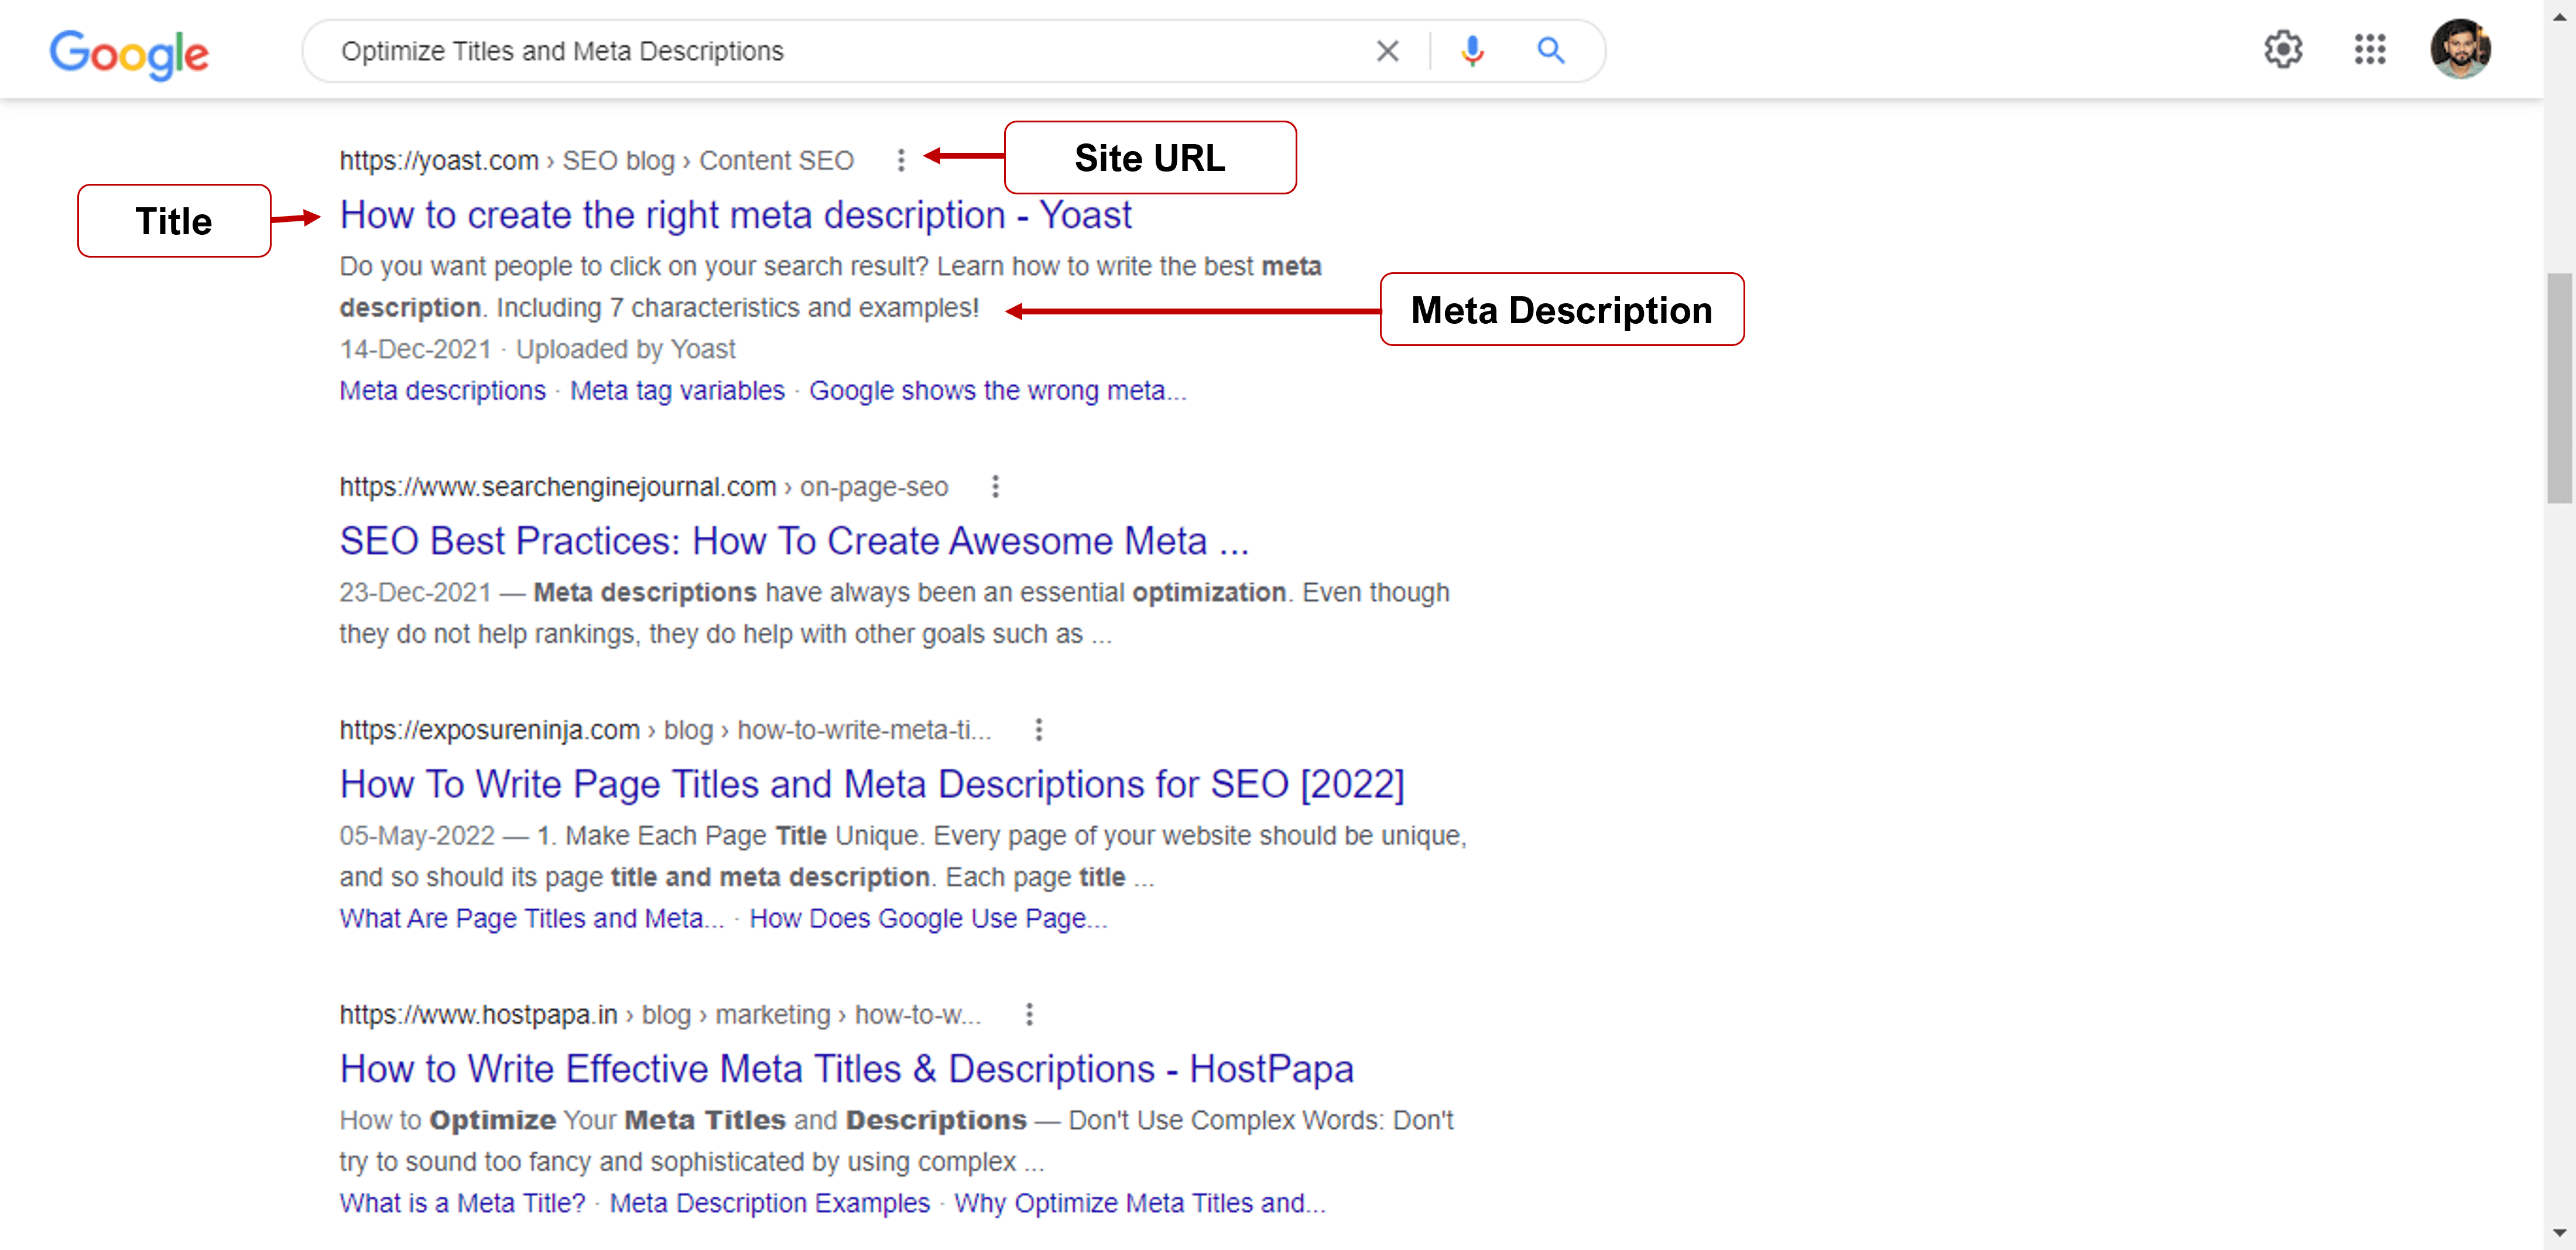
Task: Click the scrollbar up arrow
Action: pos(2559,17)
